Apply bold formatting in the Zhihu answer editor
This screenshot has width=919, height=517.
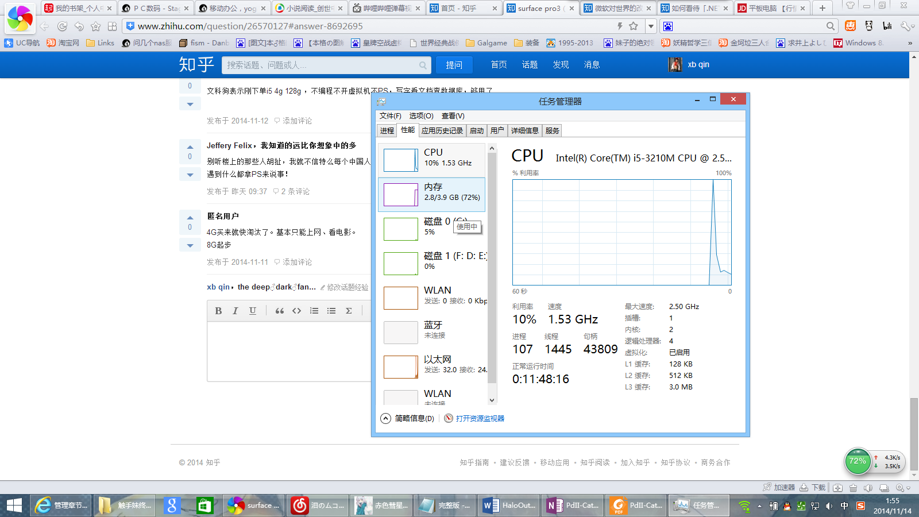coord(218,311)
